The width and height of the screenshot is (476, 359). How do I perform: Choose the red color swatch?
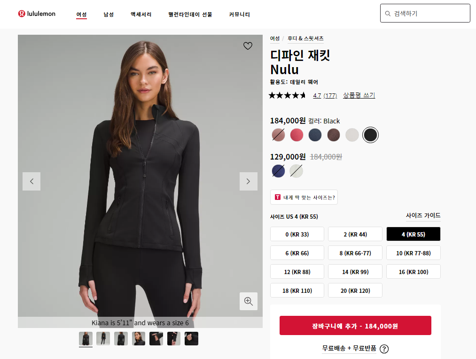coord(297,135)
